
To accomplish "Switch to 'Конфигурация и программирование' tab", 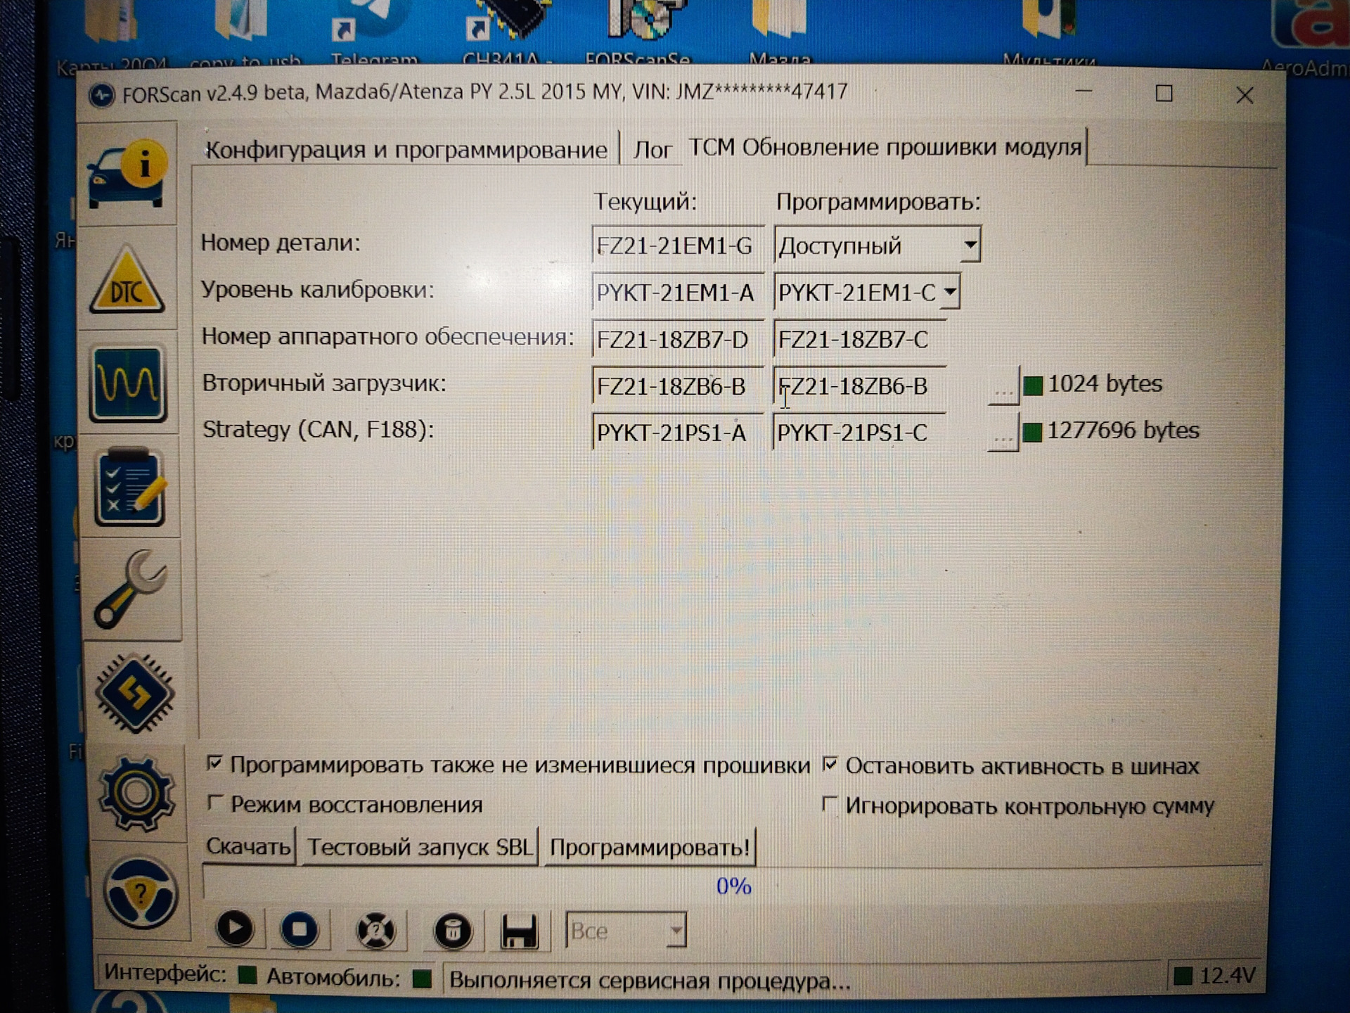I will click(x=406, y=150).
